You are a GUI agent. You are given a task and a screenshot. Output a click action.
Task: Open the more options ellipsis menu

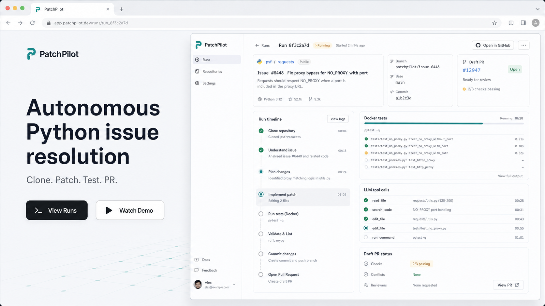tap(523, 45)
